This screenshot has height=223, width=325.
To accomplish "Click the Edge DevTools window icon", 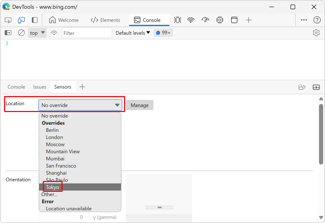I will pyautogui.click(x=6, y=7).
